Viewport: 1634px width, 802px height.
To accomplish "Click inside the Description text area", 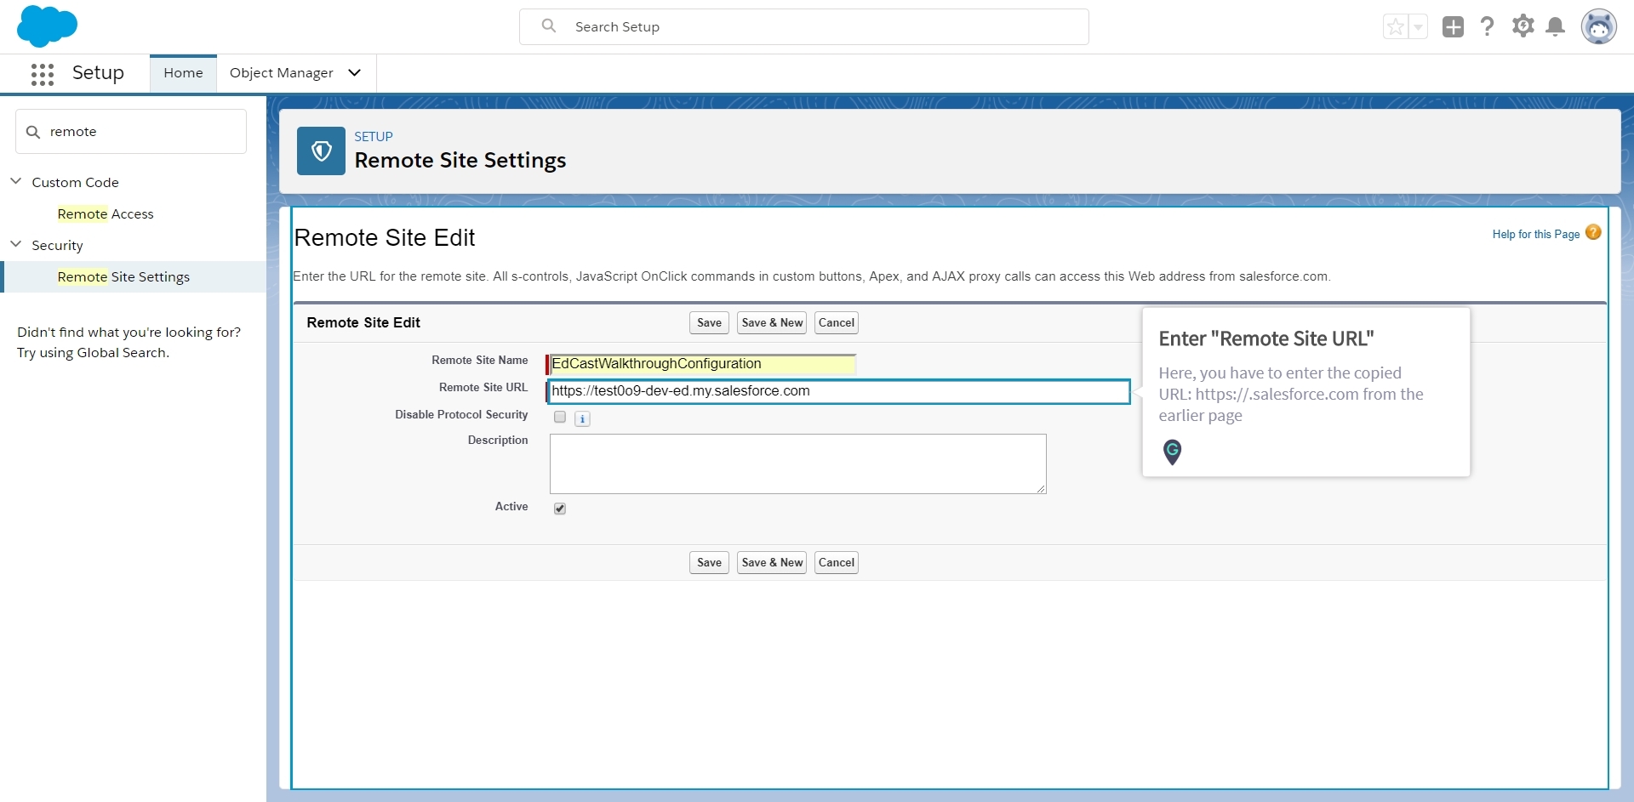I will 798,464.
